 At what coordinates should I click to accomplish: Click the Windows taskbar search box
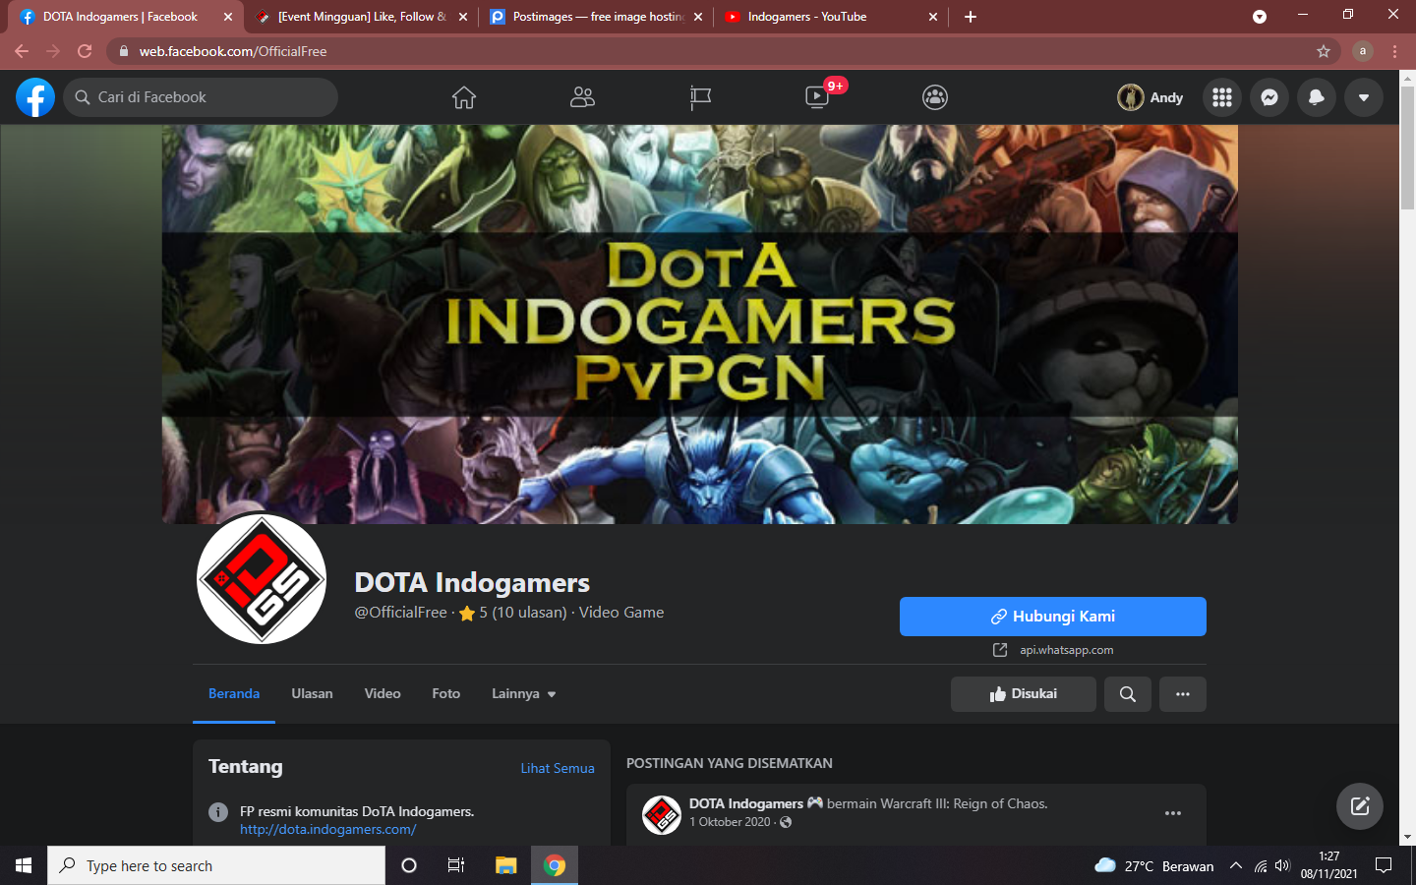click(216, 865)
